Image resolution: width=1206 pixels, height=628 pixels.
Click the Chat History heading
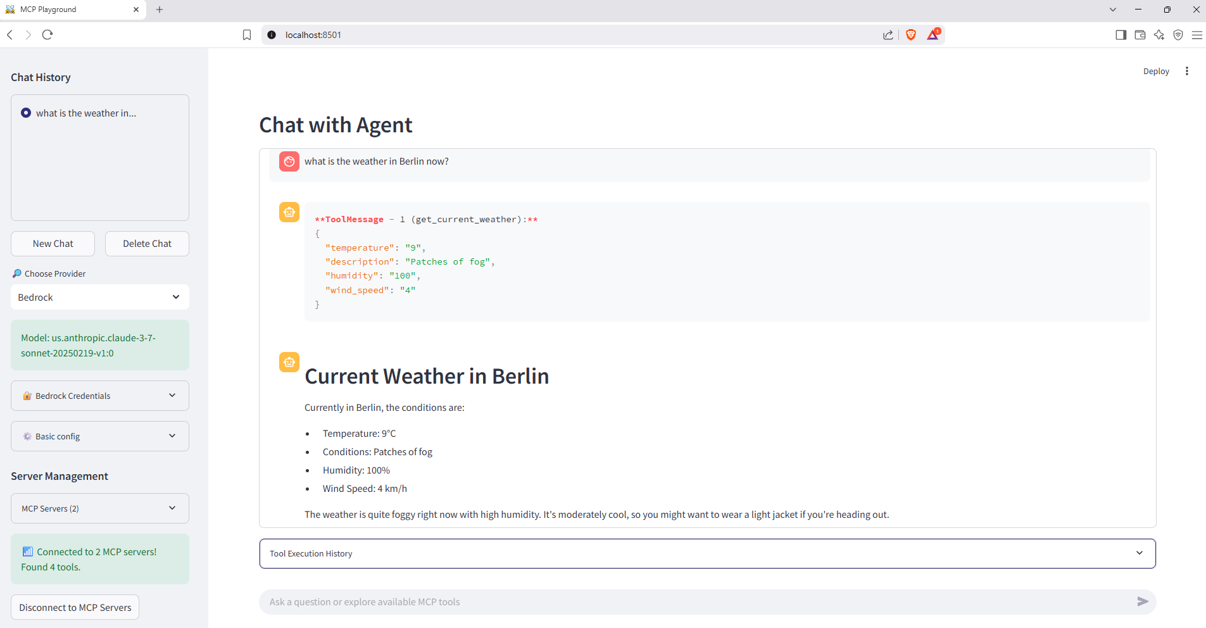coord(41,77)
